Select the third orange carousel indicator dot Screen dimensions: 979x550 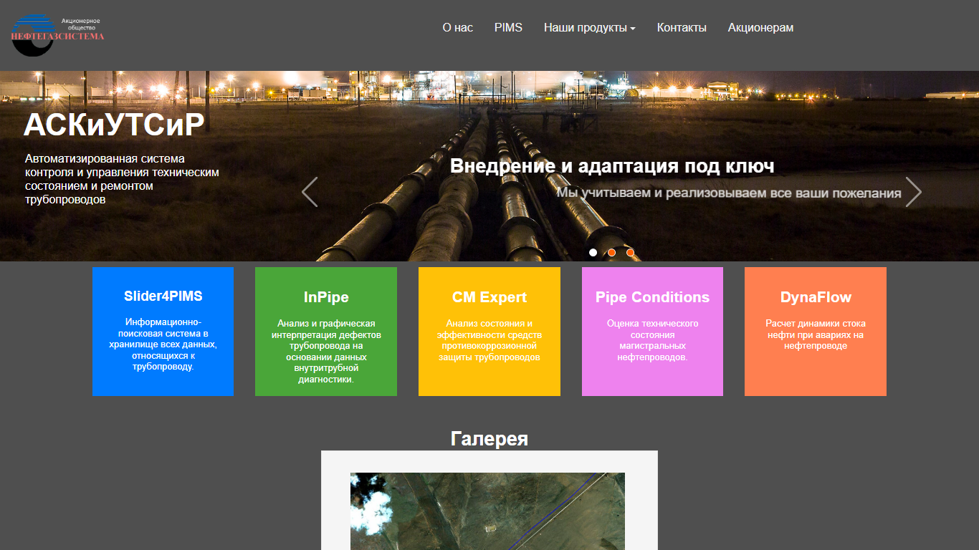click(630, 252)
